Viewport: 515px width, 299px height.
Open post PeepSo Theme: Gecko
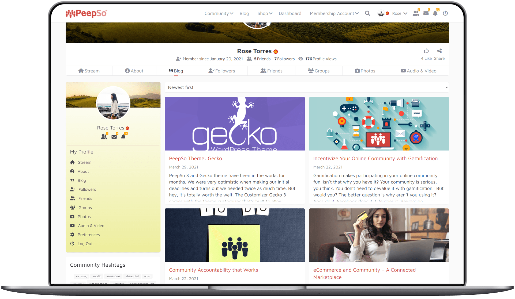tap(195, 159)
